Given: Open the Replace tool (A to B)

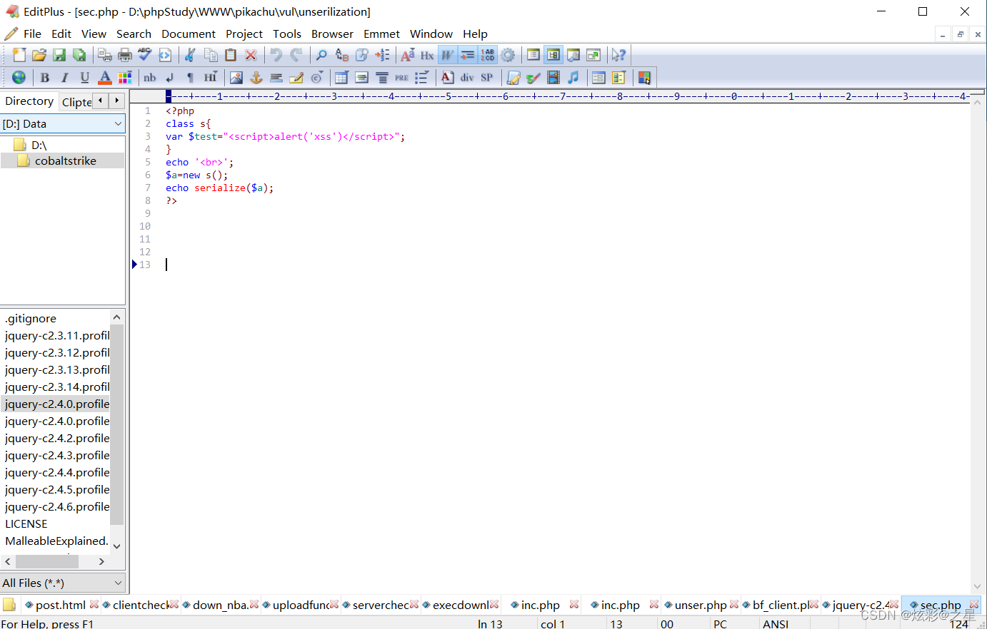Looking at the screenshot, I should tap(342, 55).
